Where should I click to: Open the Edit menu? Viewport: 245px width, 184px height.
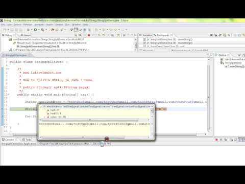[10, 25]
